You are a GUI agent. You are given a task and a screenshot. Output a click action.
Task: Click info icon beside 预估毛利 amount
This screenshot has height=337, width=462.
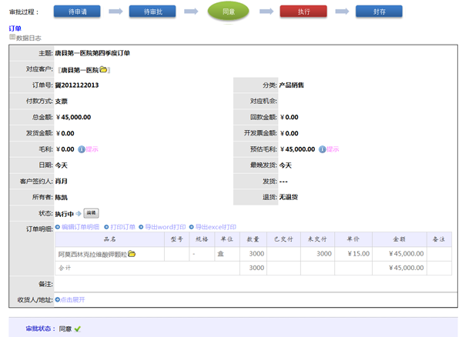[322, 149]
